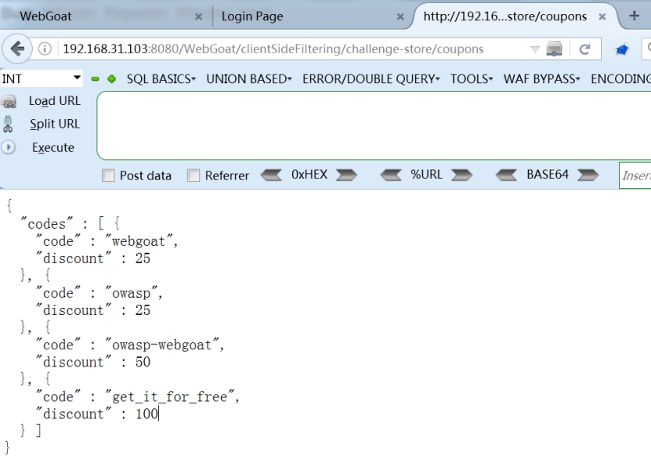Close the coupons tab
Viewport: 651px width, 470px height.
(x=602, y=16)
